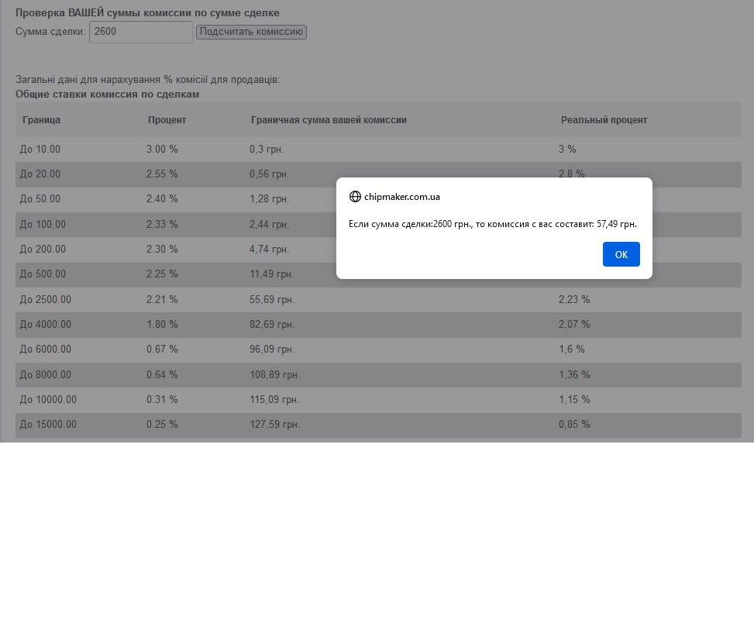The width and height of the screenshot is (754, 620).
Task: Click OK in the commission alert dialog
Action: (621, 254)
